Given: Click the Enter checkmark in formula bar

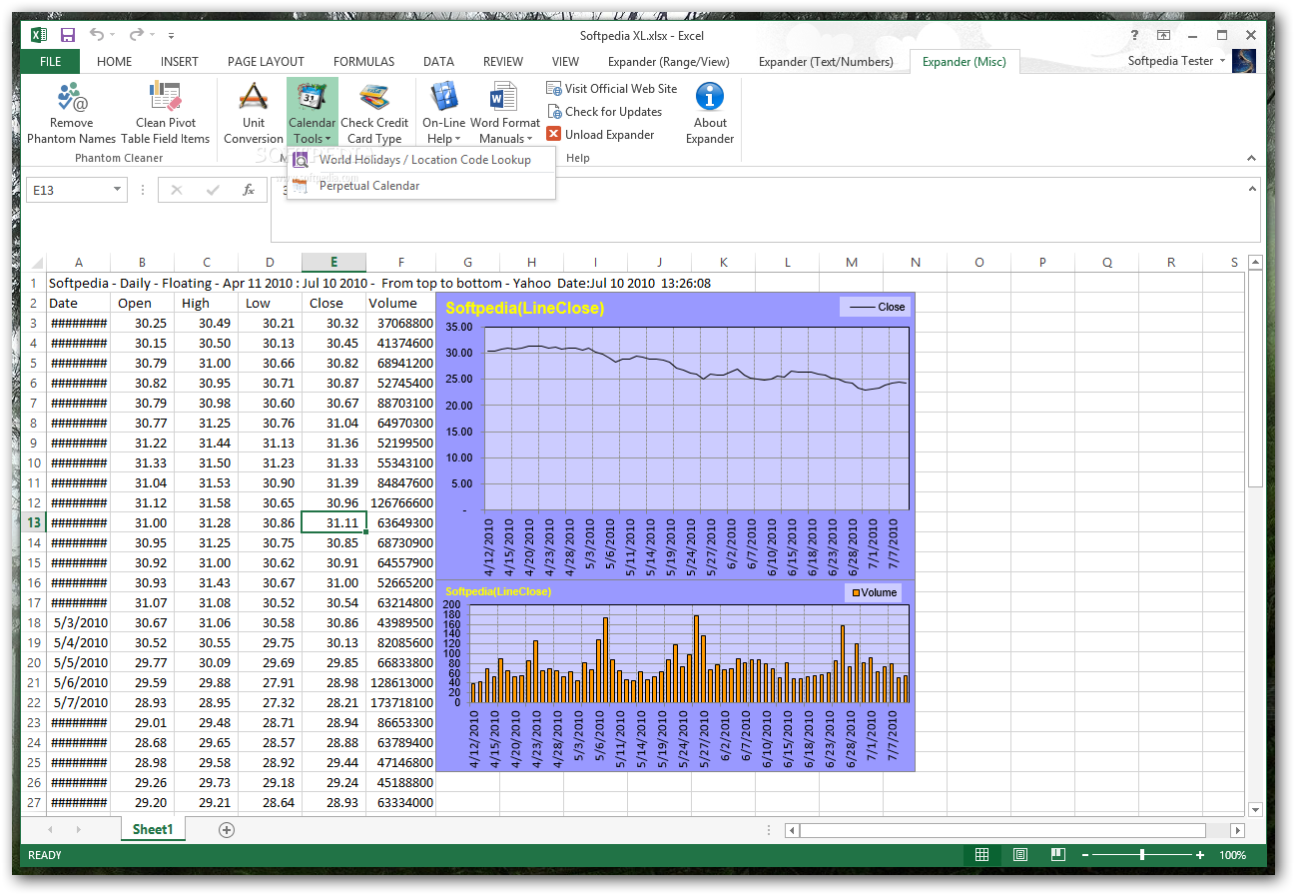Looking at the screenshot, I should pos(213,190).
